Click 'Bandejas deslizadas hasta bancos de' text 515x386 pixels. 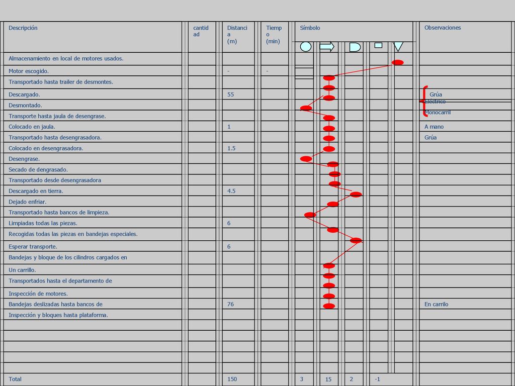coord(55,304)
